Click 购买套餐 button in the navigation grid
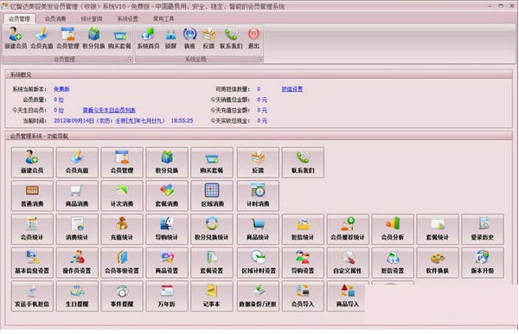This screenshot has height=334, width=519. [x=212, y=163]
